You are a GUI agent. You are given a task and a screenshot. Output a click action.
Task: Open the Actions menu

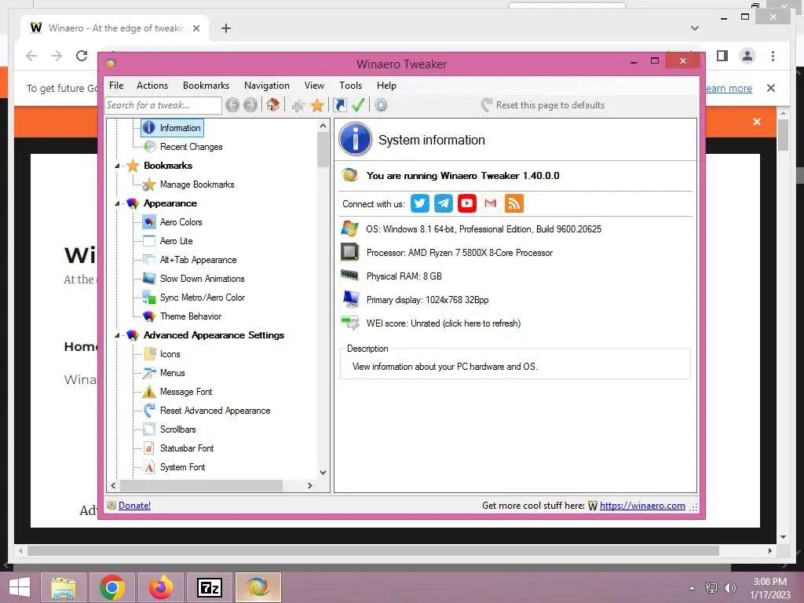pos(152,86)
